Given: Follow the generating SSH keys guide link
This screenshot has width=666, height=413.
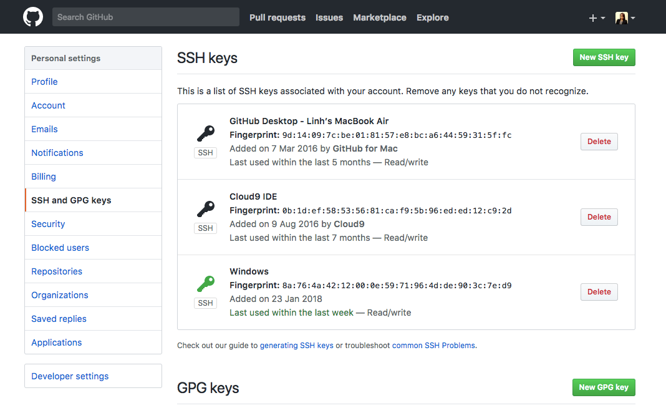Looking at the screenshot, I should pyautogui.click(x=296, y=346).
